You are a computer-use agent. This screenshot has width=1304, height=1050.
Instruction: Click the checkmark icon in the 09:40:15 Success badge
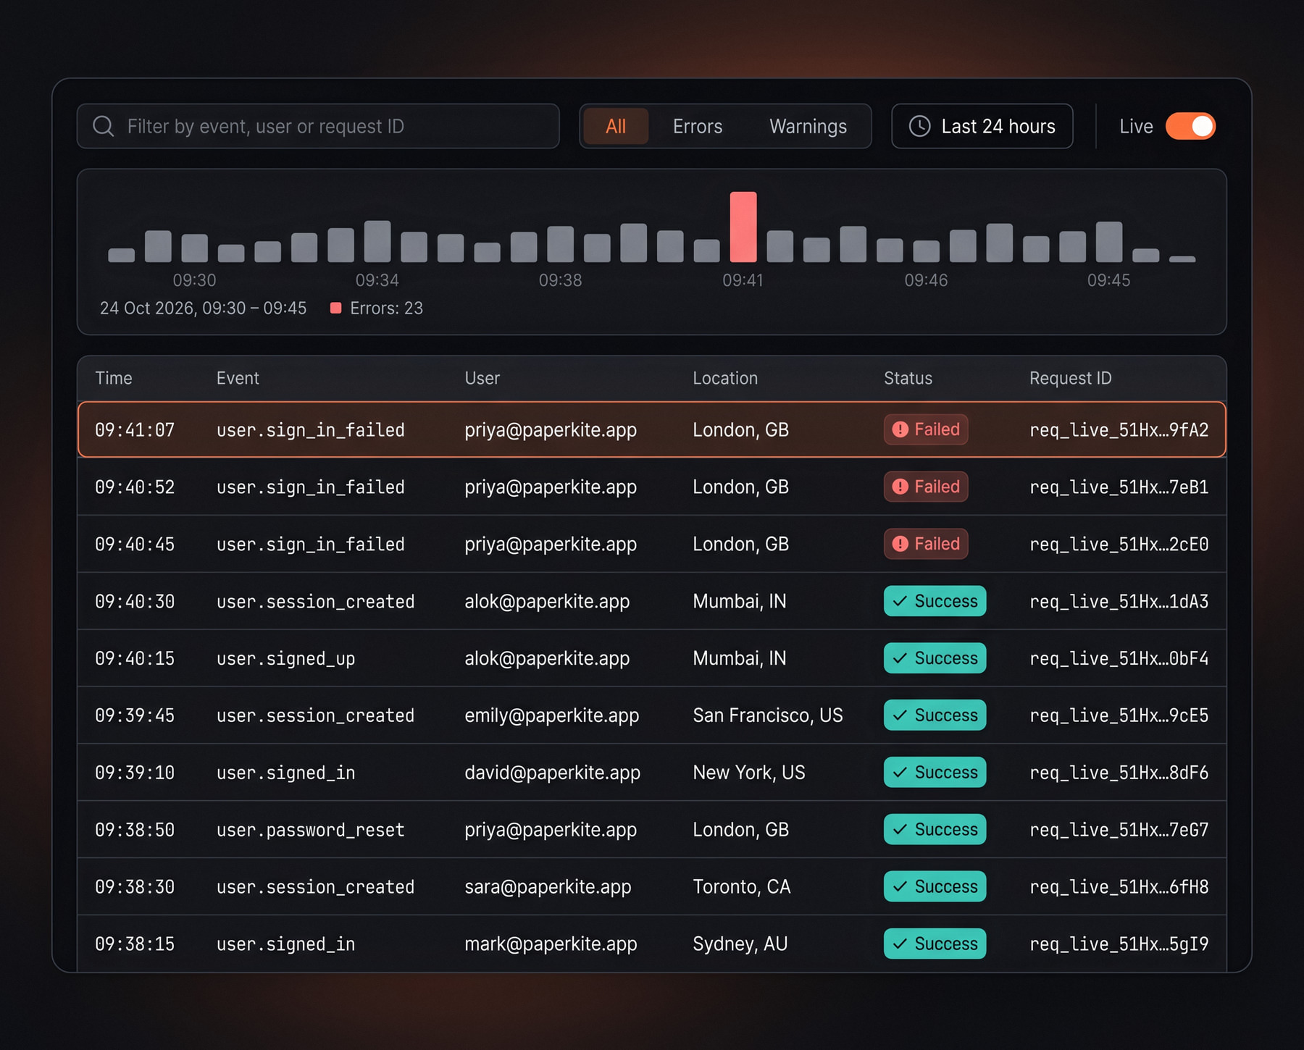pyautogui.click(x=900, y=658)
